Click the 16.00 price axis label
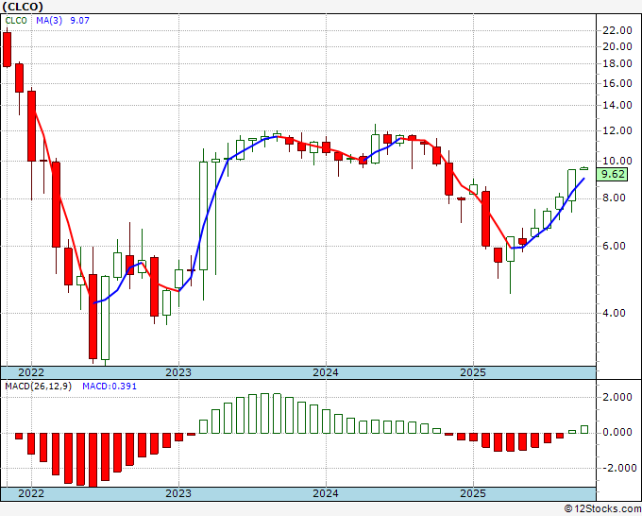642x516 pixels. [x=617, y=83]
